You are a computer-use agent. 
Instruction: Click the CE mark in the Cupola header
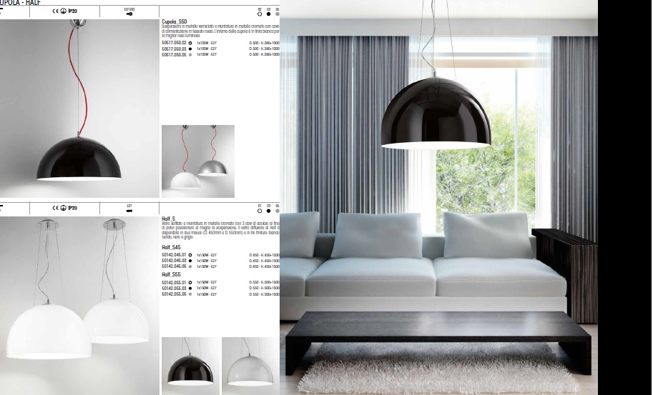55,11
